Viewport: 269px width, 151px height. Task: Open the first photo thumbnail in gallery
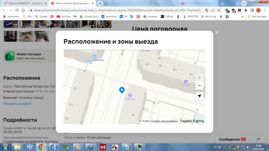[x=11, y=24]
